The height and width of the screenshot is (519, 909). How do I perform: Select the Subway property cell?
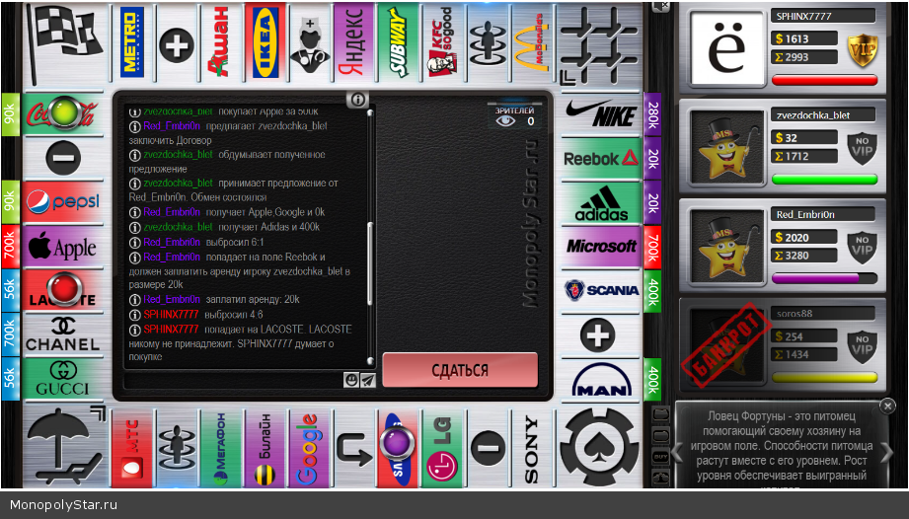tap(398, 42)
